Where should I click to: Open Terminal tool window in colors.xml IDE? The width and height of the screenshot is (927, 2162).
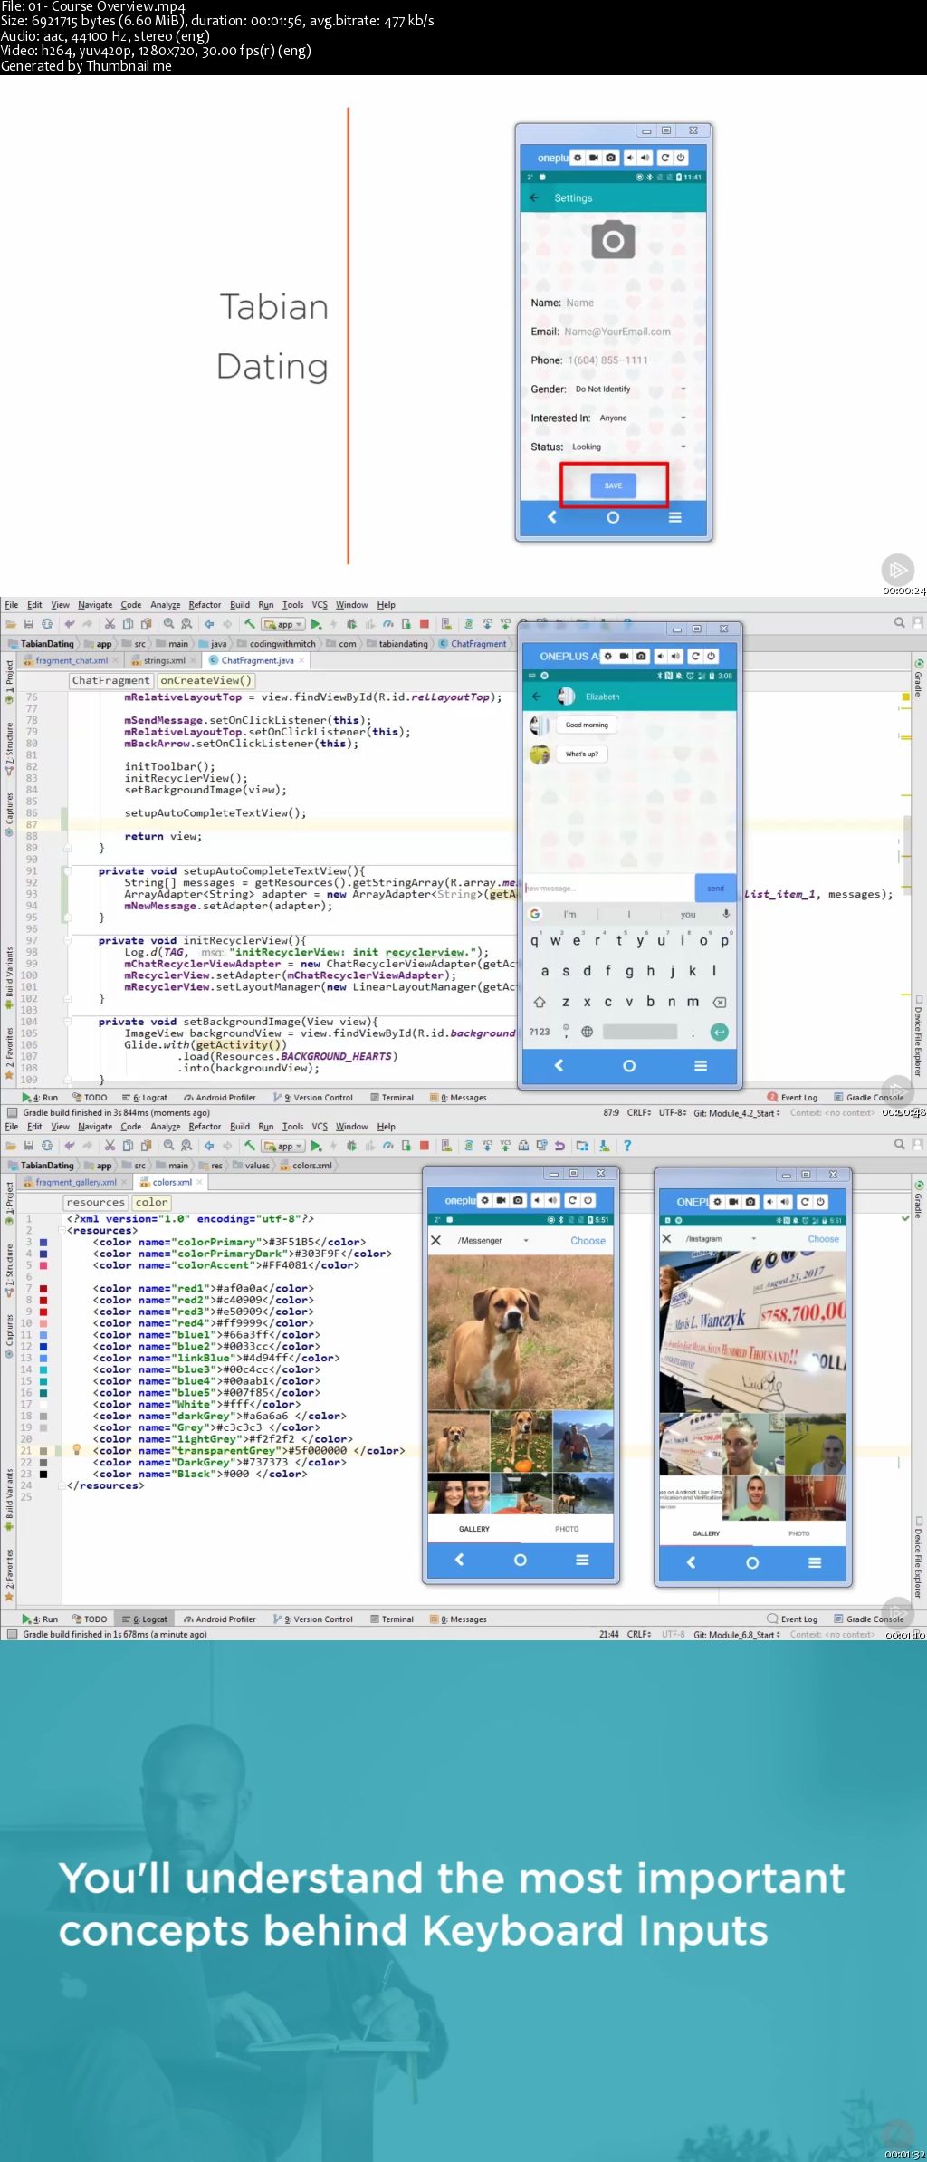[392, 1619]
